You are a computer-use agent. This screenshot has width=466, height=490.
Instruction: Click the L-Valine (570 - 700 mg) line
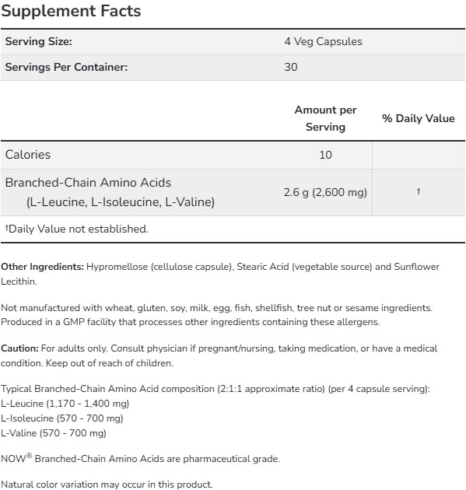tap(54, 432)
